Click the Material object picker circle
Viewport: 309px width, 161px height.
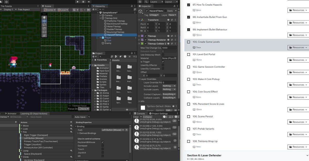coord(175,58)
